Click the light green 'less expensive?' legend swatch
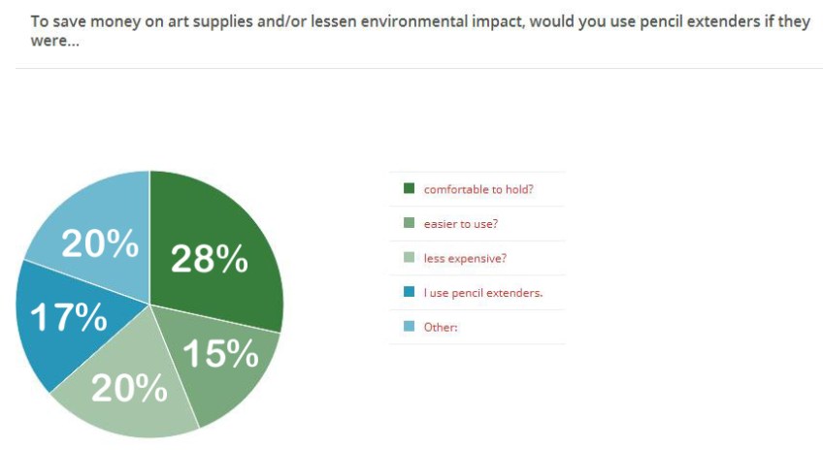This screenshot has height=450, width=823. point(409,258)
